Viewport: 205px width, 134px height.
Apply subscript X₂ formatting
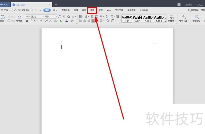pyautogui.click(x=51, y=21)
